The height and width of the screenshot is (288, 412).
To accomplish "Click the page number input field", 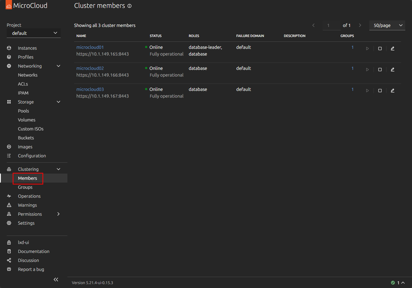I will pyautogui.click(x=331, y=25).
